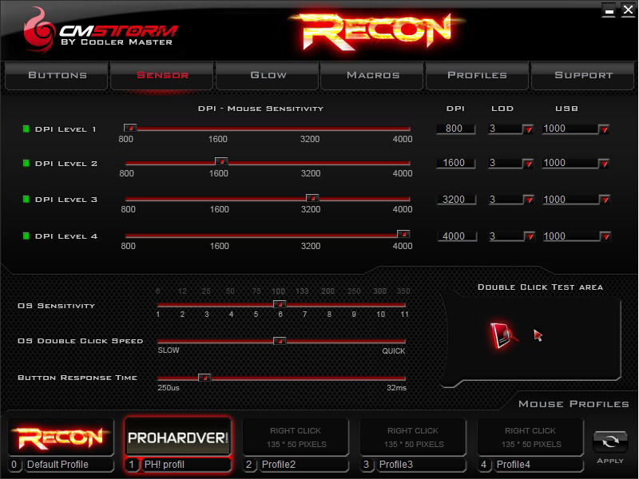Click the 3200 mark on DPI Level 2 scale
Image resolution: width=639 pixels, height=479 pixels.
tap(311, 173)
